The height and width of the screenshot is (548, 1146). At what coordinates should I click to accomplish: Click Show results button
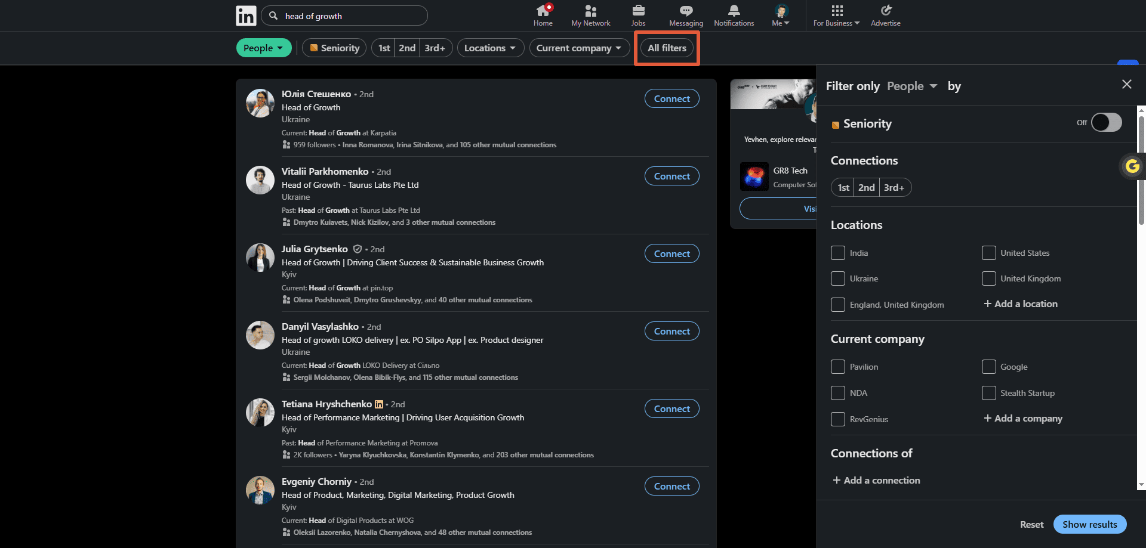(x=1090, y=524)
